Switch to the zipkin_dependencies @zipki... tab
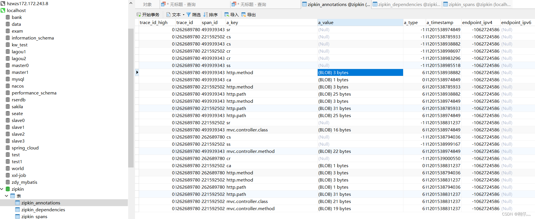The width and height of the screenshot is (535, 219). pos(407,4)
